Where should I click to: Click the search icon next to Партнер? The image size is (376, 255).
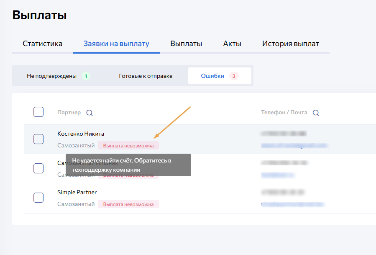[x=90, y=113]
